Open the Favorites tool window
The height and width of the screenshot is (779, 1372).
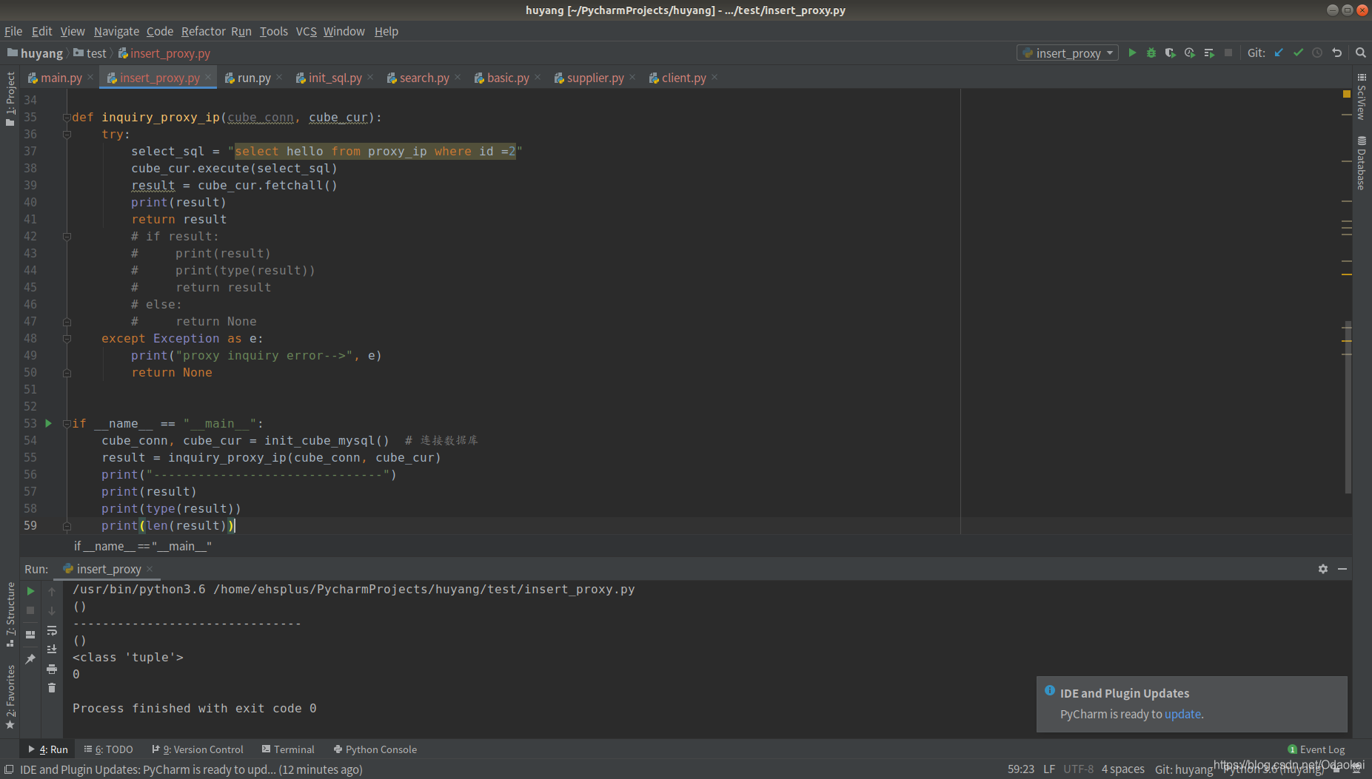point(10,697)
